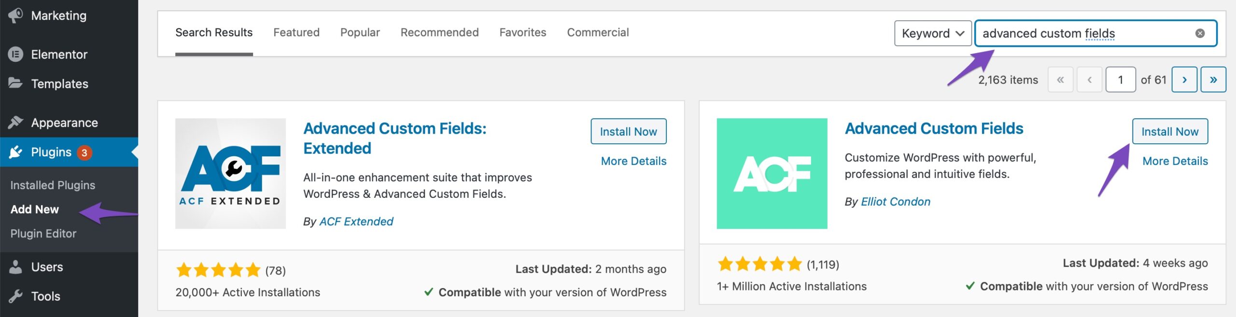This screenshot has height=317, width=1236.
Task: Go to next results page arrow
Action: pos(1184,80)
